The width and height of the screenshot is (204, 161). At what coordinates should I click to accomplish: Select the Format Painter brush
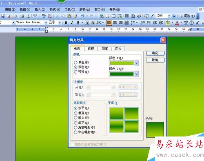click(x=75, y=16)
